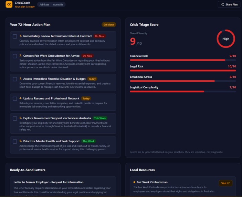Click 'Local Resources' heading
Viewport: 242px width, 197px height.
[x=142, y=170]
